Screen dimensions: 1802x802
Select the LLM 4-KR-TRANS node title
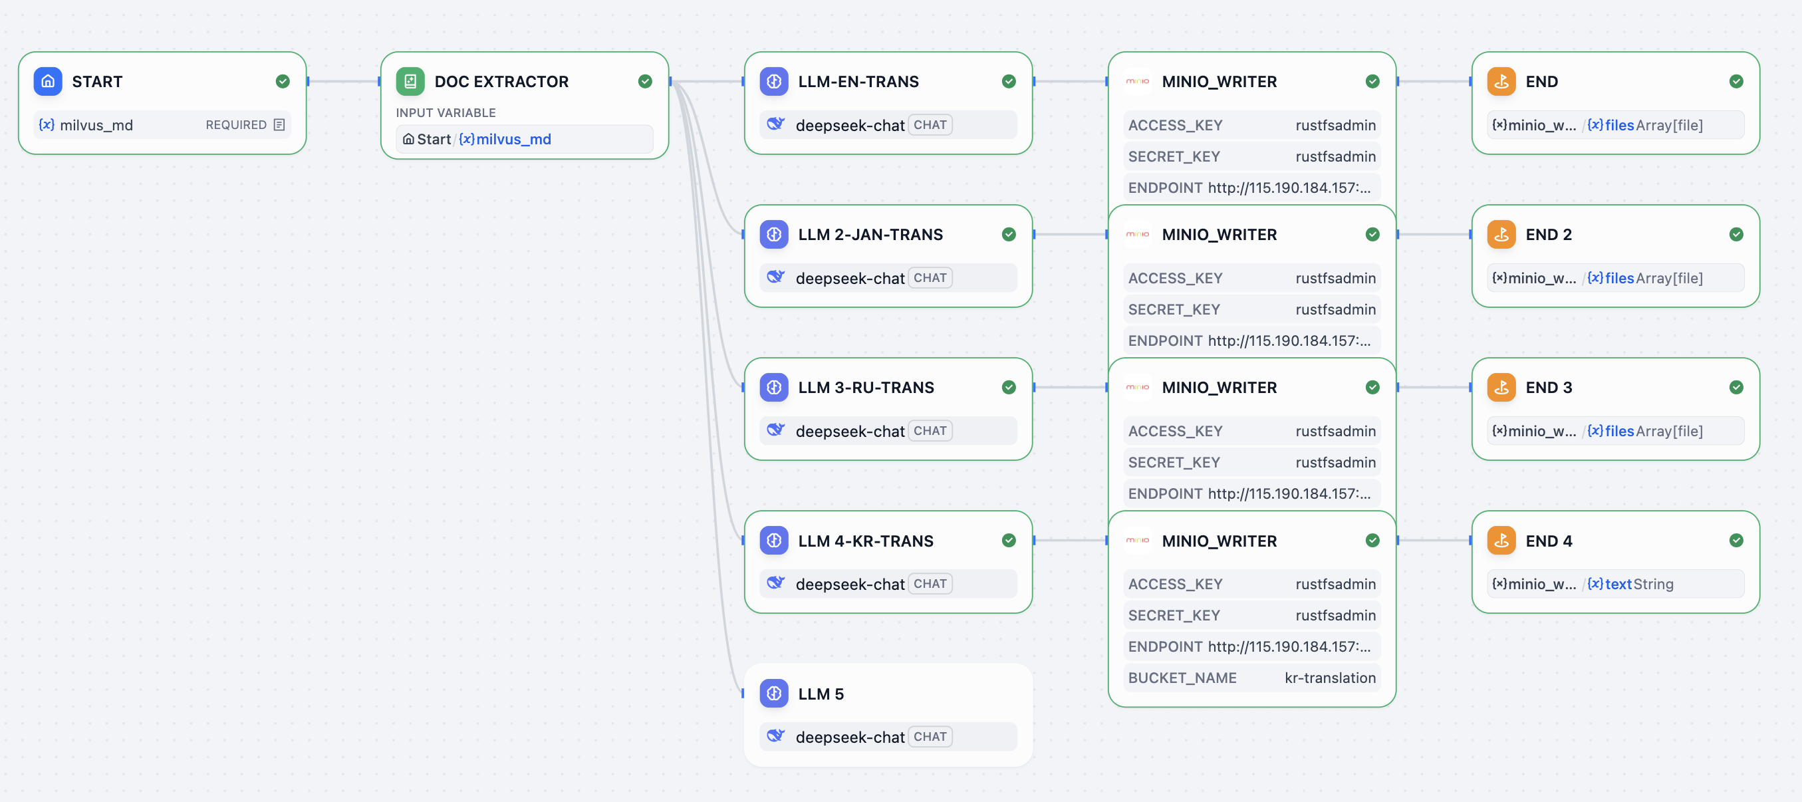865,541
